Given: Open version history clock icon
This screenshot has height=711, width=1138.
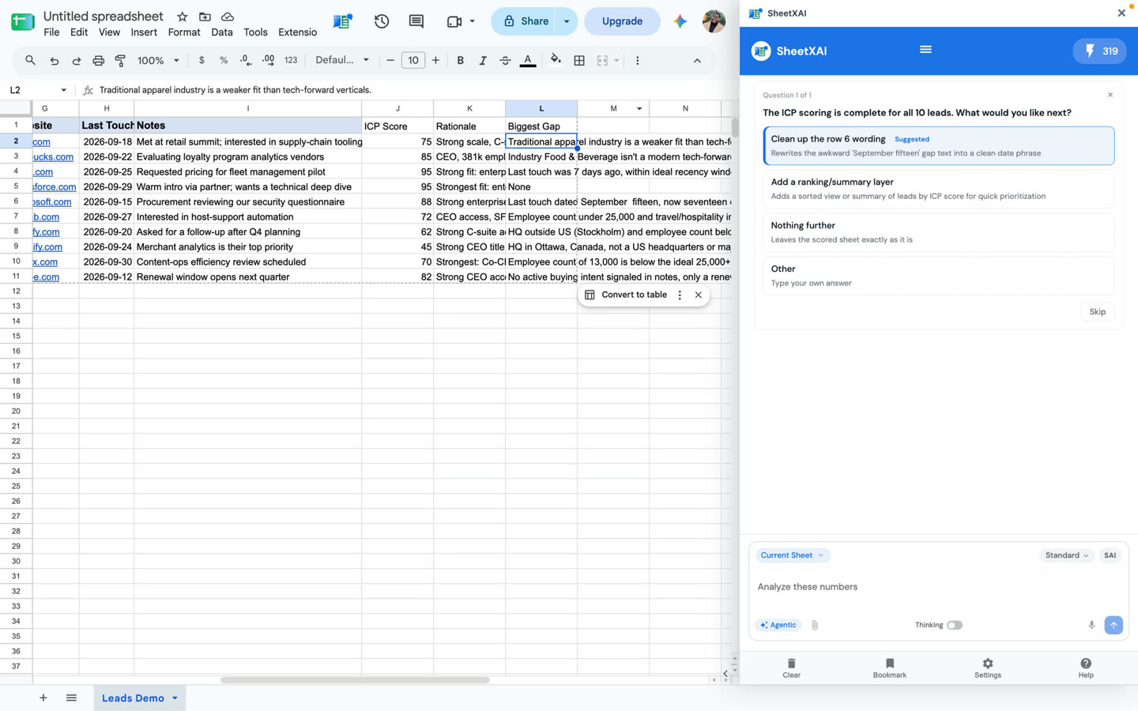Looking at the screenshot, I should pyautogui.click(x=382, y=21).
